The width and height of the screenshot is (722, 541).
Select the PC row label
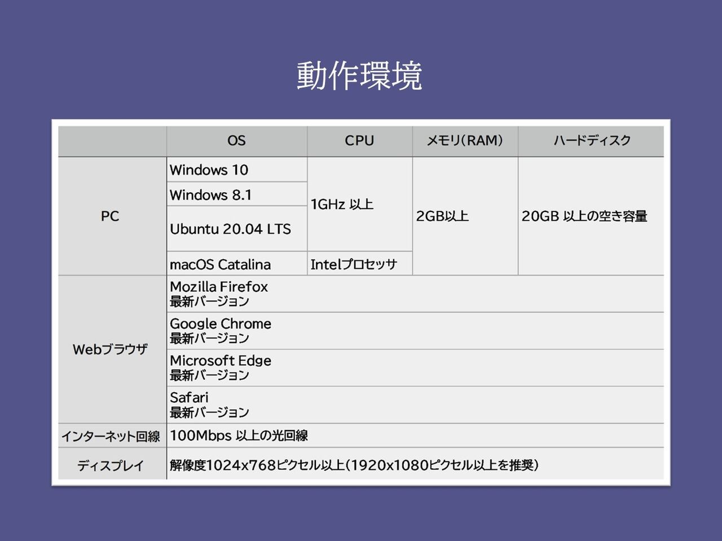[x=112, y=216]
